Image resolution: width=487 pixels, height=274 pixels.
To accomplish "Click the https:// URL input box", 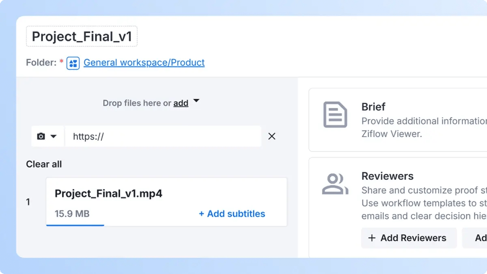I will coord(162,136).
